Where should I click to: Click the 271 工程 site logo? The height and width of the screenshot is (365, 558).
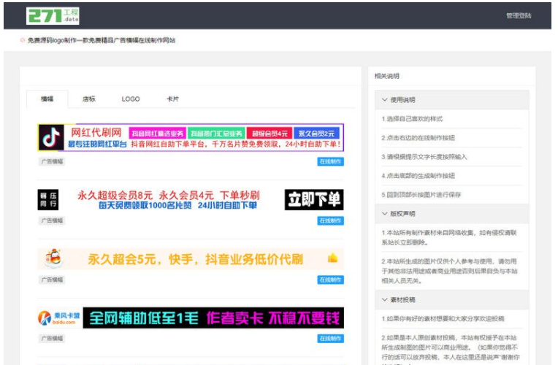pyautogui.click(x=53, y=16)
